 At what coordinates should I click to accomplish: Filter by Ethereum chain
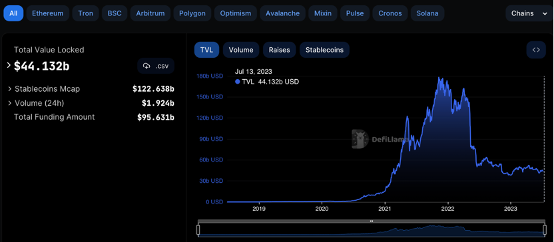pos(48,13)
